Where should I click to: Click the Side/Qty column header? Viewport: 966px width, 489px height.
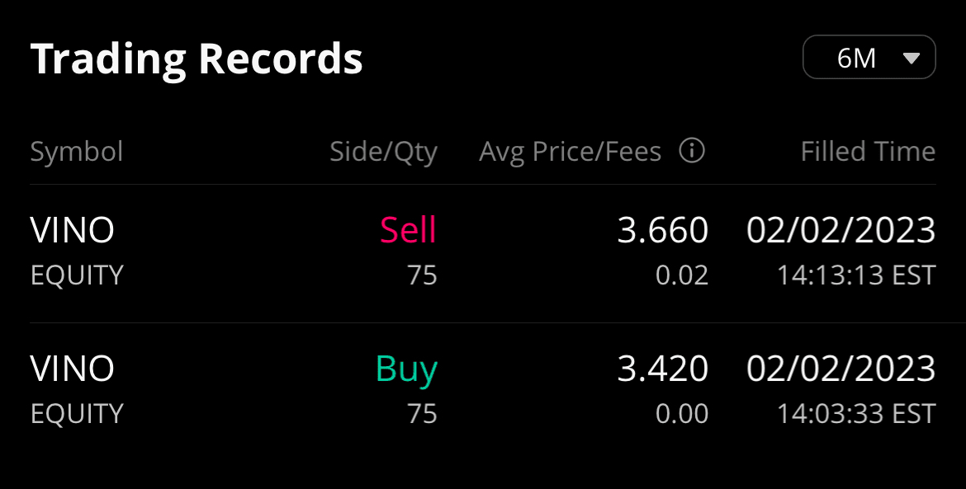(x=383, y=152)
